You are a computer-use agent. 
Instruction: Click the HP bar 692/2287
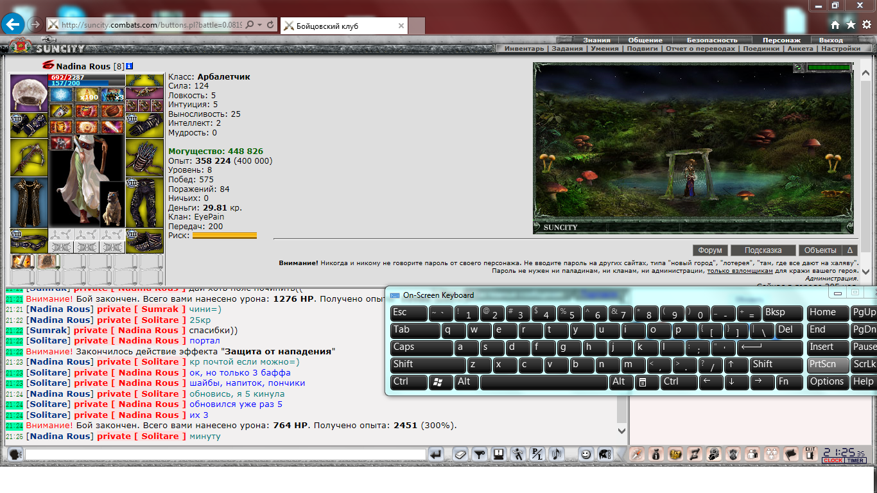[87, 78]
